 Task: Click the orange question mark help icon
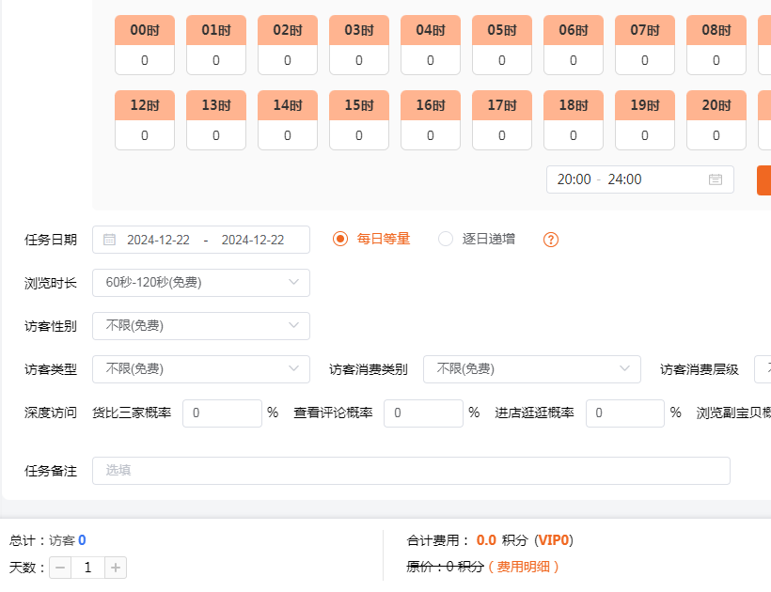click(551, 240)
